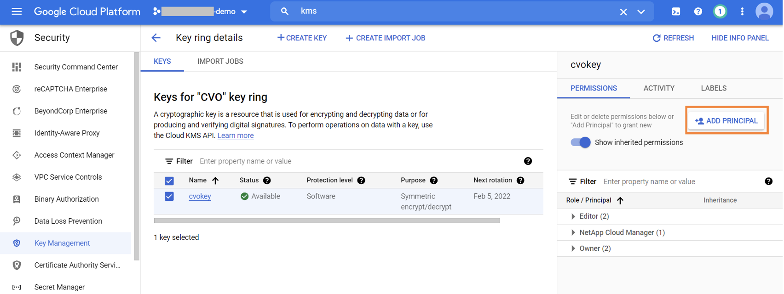Open notifications badge showing 1
The width and height of the screenshot is (784, 294).
(x=720, y=11)
